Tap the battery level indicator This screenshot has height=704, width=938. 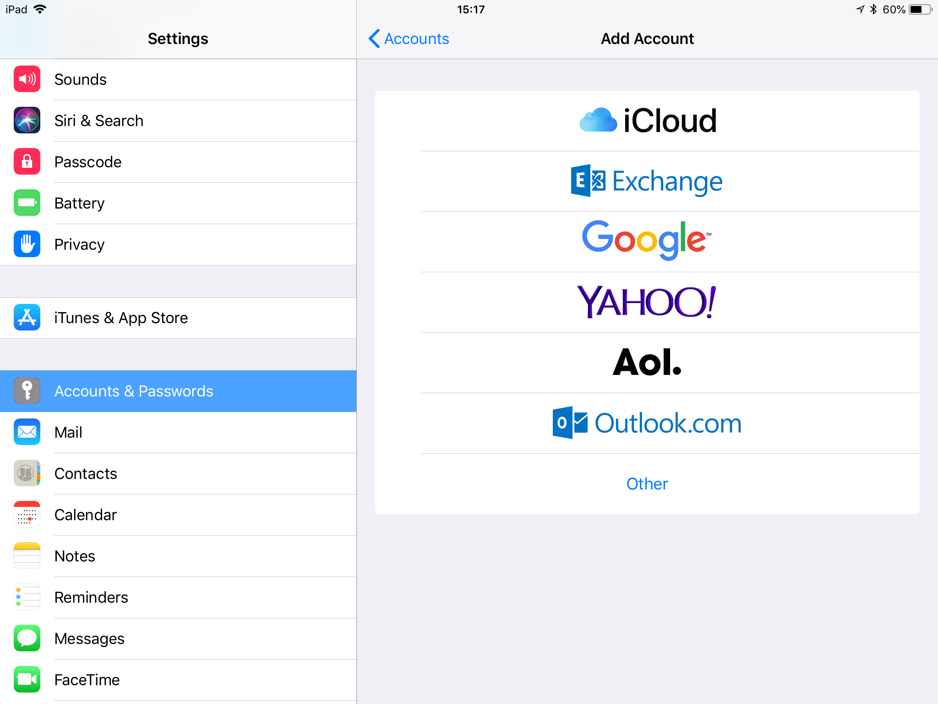(x=921, y=9)
